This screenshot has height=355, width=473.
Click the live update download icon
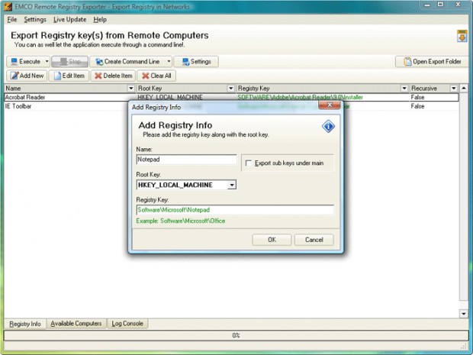pos(462,36)
